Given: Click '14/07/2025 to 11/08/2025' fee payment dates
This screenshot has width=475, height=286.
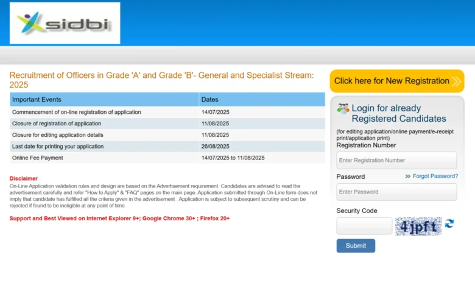Looking at the screenshot, I should (233, 158).
